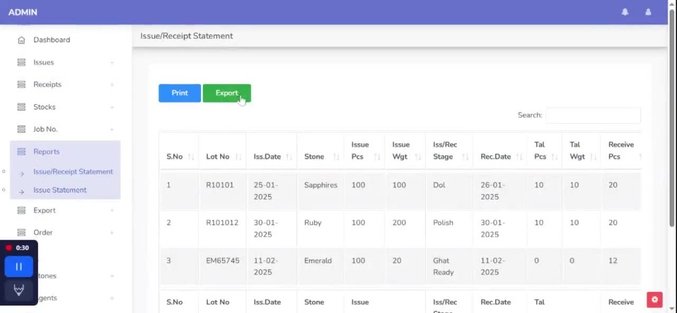677x313 pixels.
Task: Click the Reports list icon
Action: [21, 151]
